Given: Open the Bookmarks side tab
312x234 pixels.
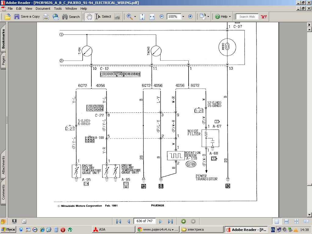Looking at the screenshot, I should click(x=4, y=39).
